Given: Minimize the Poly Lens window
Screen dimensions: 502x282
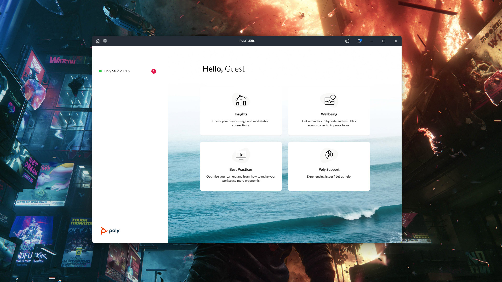Looking at the screenshot, I should click(372, 41).
